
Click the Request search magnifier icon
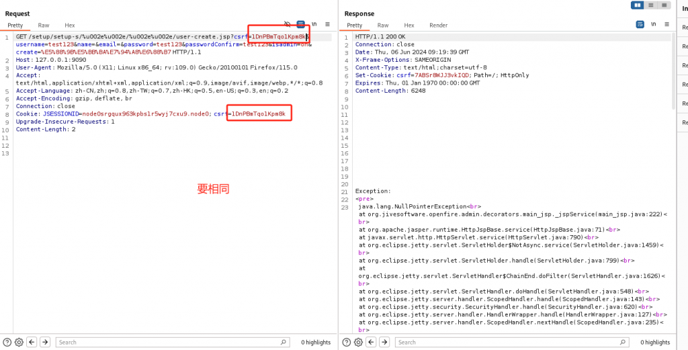click(x=284, y=342)
